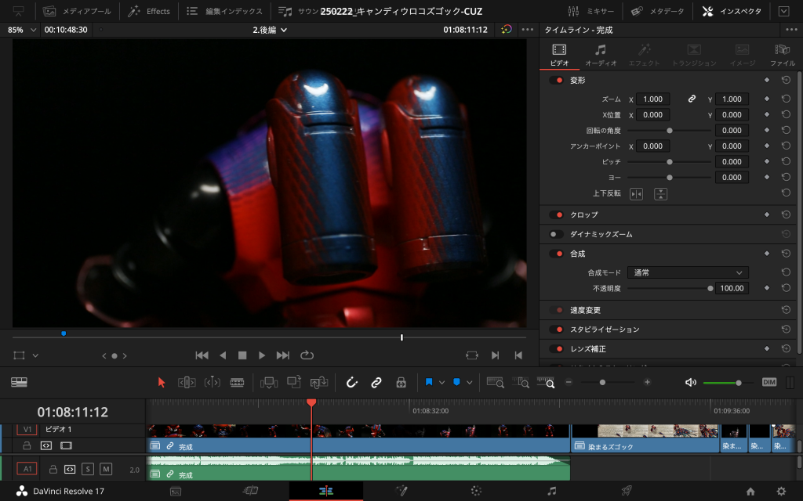Adjust the opacity slider handle
803x501 pixels.
point(710,288)
